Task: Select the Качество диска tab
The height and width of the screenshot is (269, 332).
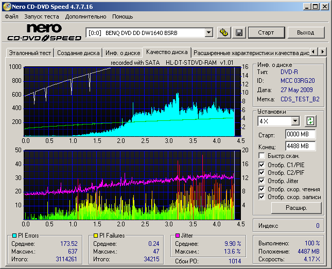Action: 167,52
